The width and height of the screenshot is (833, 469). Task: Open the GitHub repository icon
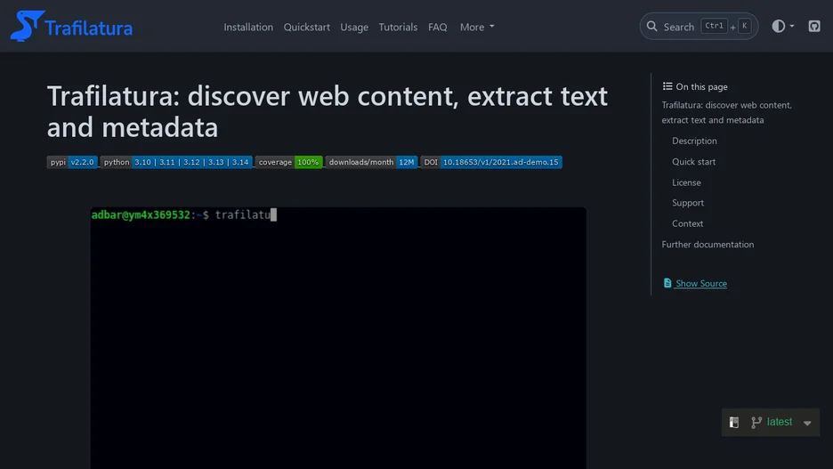coord(814,26)
